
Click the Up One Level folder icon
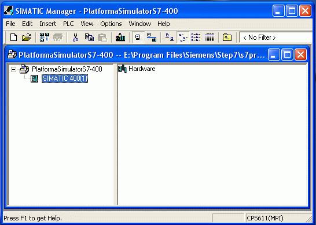tap(227, 37)
